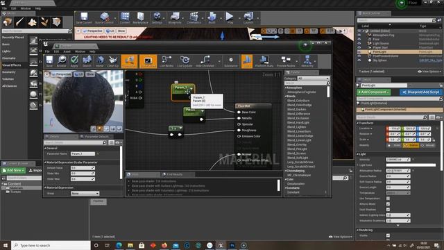Open the palette Category dropdown
This screenshot has height=250, width=444.
coord(314,78)
